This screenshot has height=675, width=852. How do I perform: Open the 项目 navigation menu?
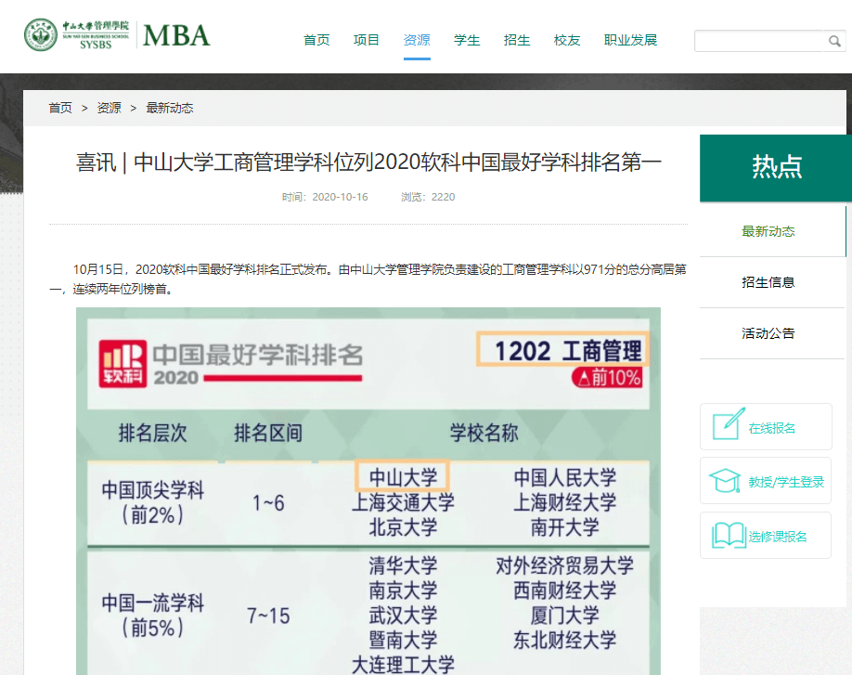pyautogui.click(x=367, y=40)
